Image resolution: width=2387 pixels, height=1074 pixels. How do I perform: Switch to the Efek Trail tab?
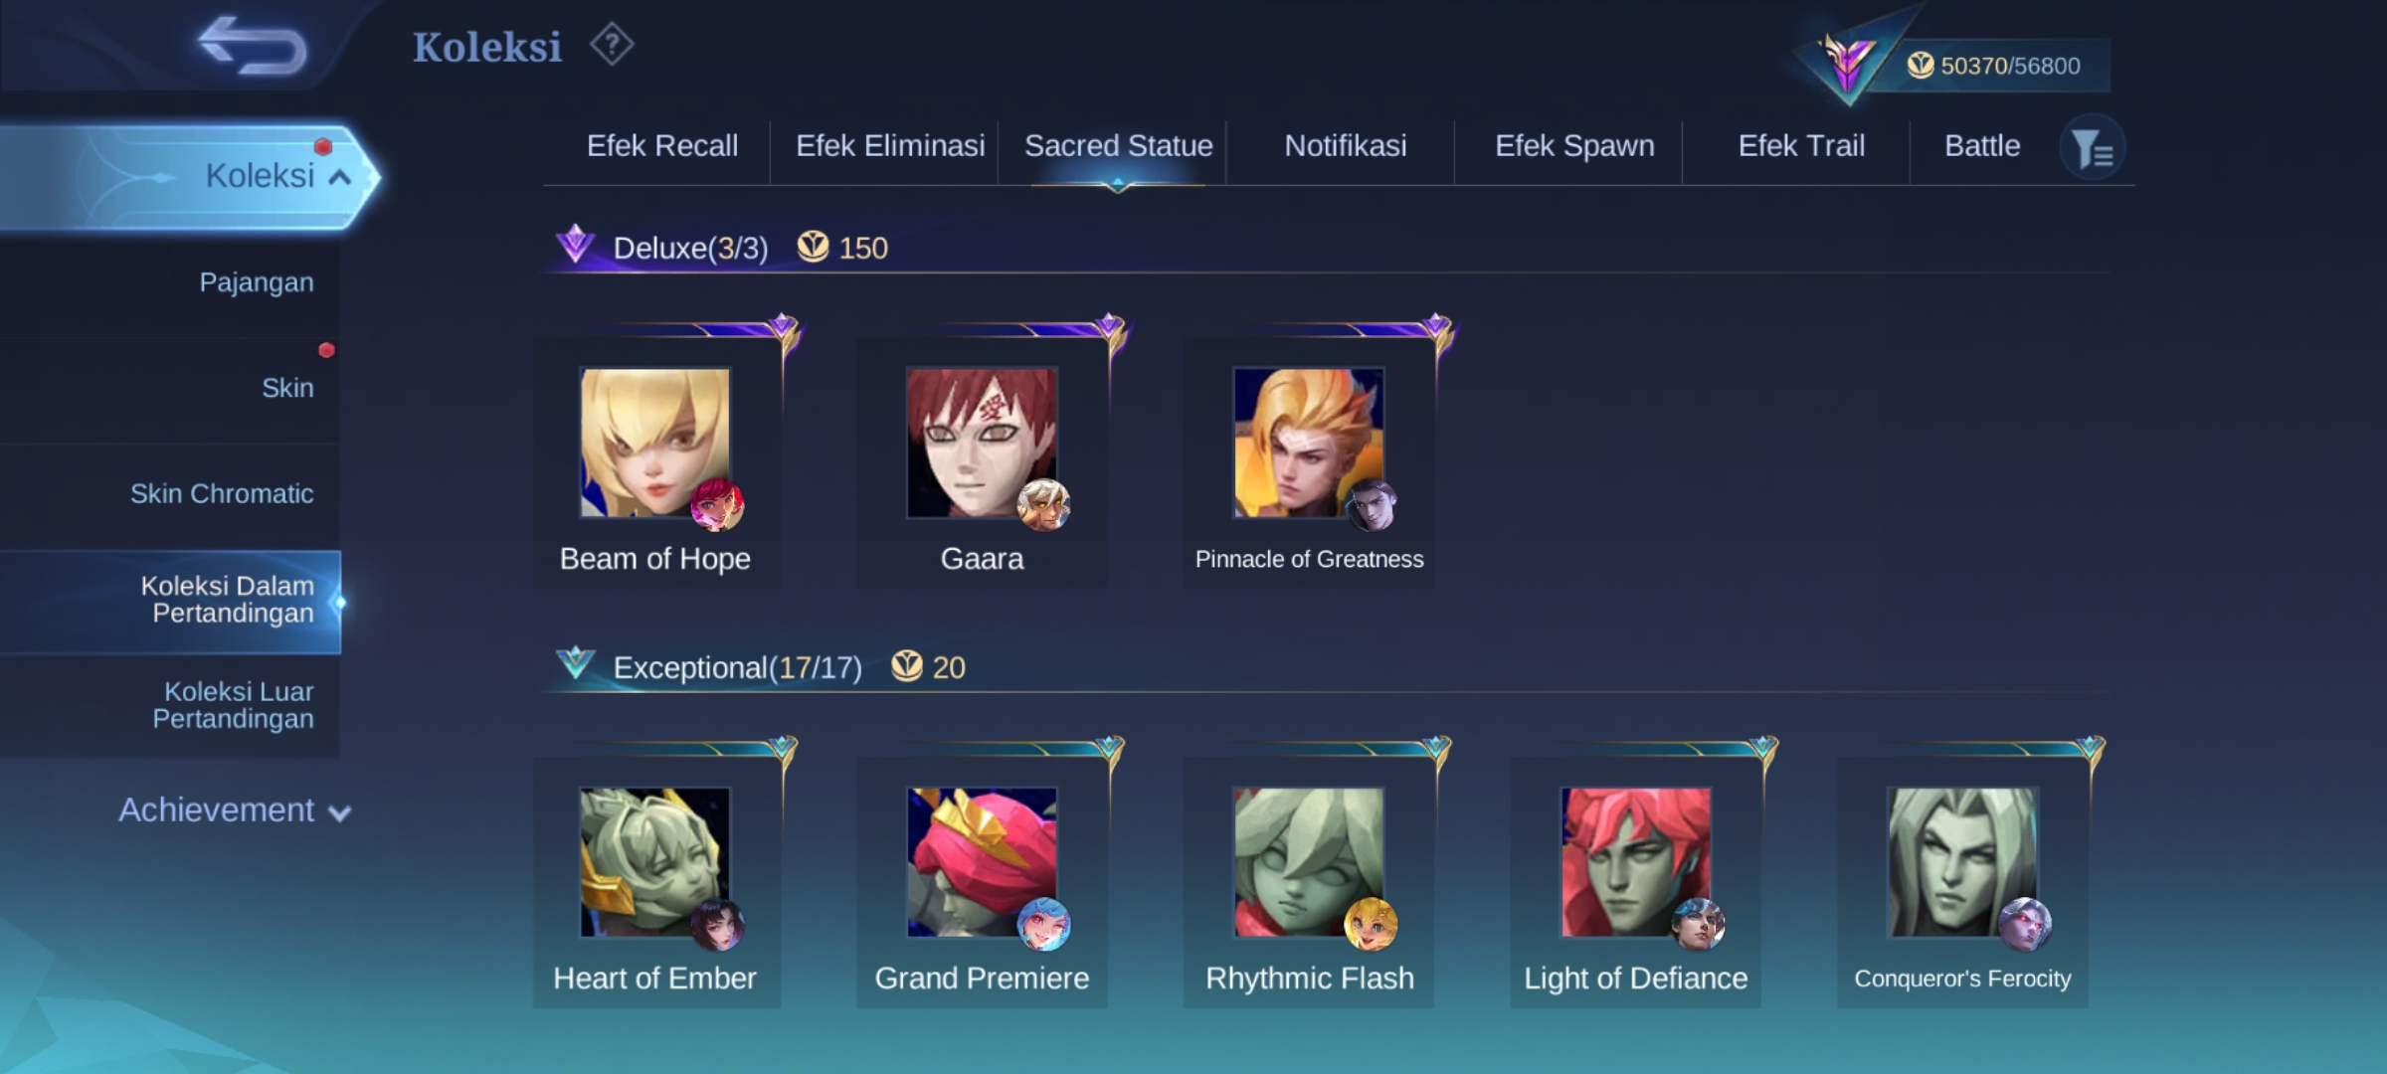pyautogui.click(x=1801, y=146)
